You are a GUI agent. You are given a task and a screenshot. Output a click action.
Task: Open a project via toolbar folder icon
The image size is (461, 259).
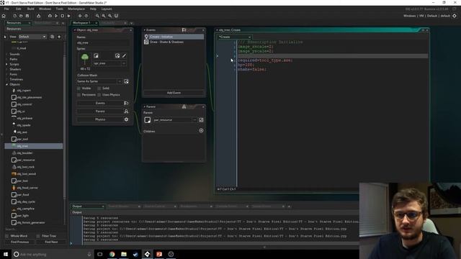21,16
